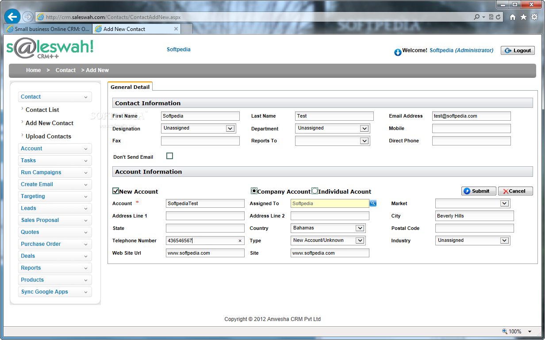
Task: Click into the Account name field
Action: pos(205,203)
